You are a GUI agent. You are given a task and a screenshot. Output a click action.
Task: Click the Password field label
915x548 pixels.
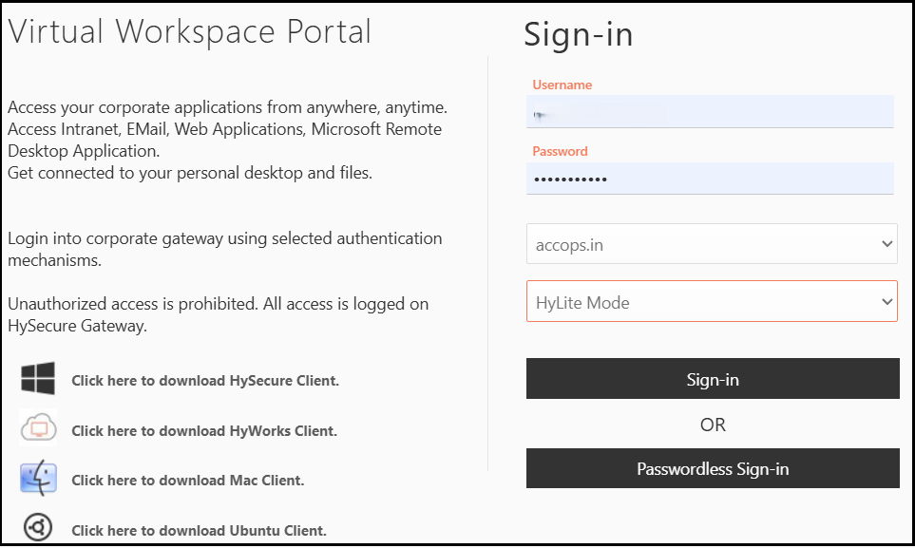(x=560, y=151)
